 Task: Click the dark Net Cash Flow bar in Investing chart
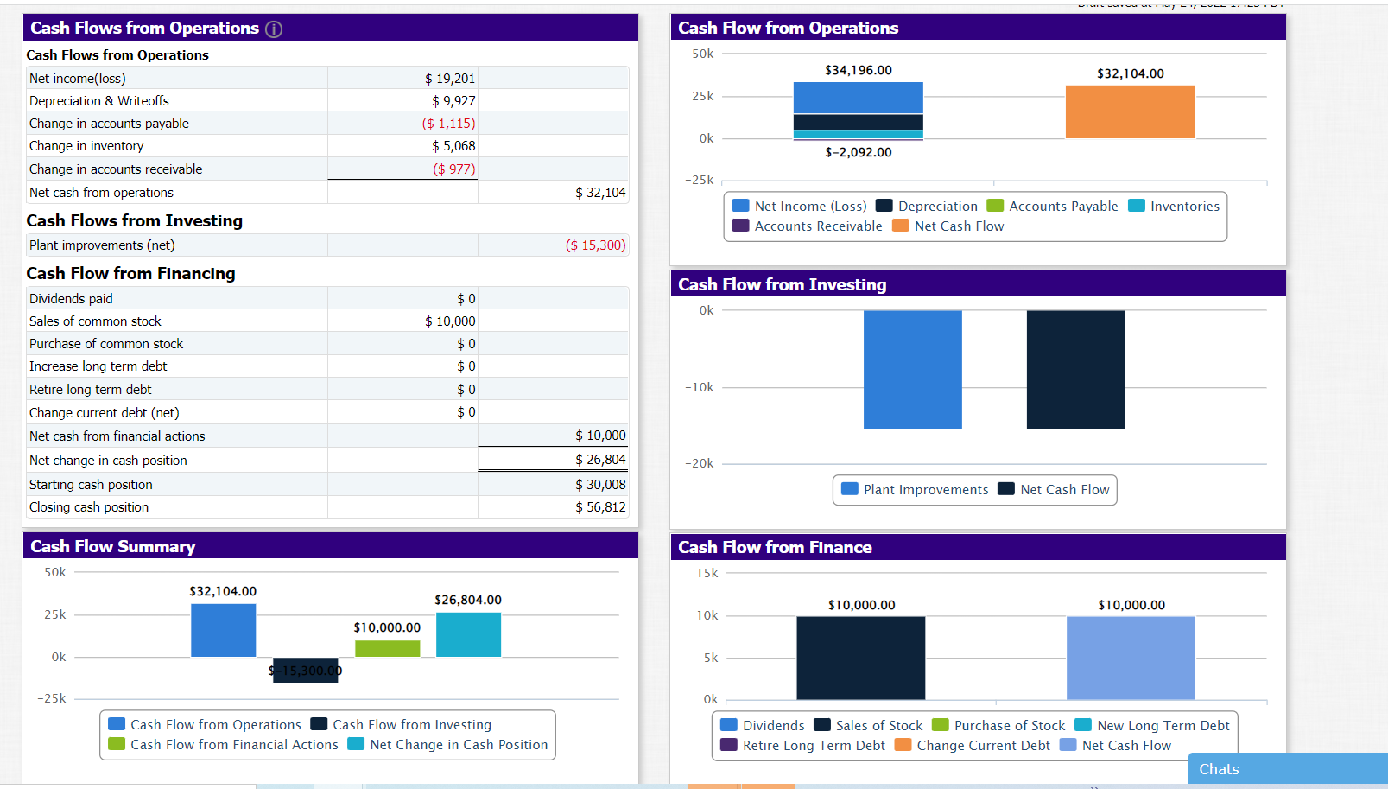[1075, 369]
